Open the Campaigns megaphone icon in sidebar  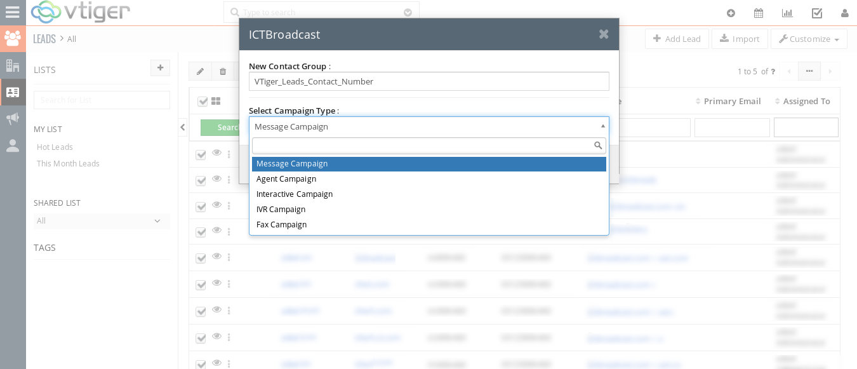coord(13,119)
